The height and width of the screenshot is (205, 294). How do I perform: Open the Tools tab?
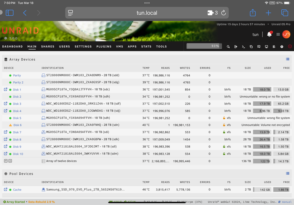pos(161,46)
